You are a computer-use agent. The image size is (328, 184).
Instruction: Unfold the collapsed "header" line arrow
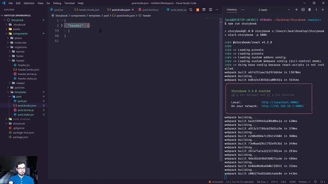(x=61, y=26)
